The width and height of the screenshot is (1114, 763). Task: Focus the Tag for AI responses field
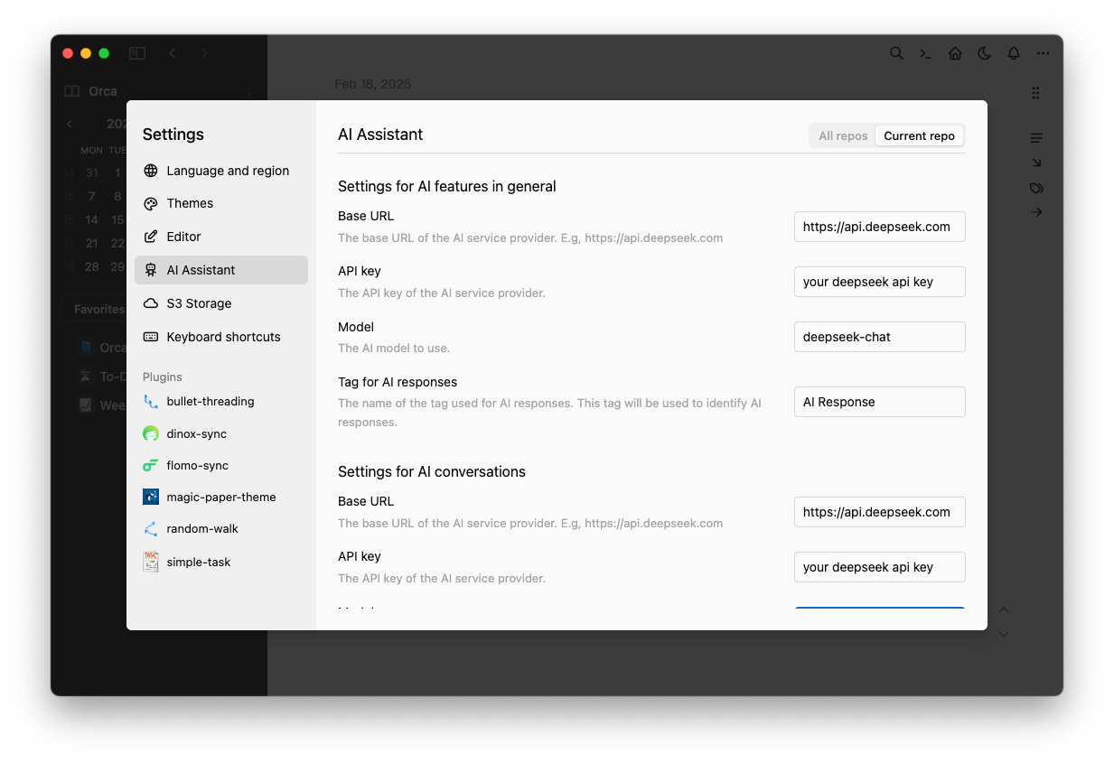(x=880, y=402)
